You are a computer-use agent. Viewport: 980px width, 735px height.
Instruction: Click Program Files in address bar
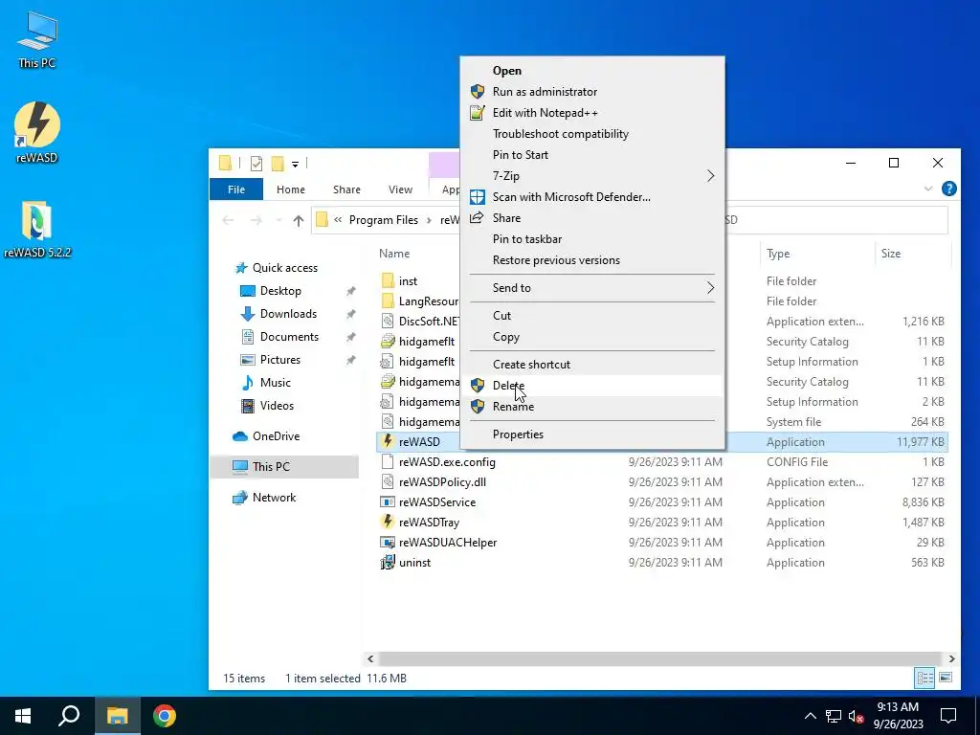pyautogui.click(x=383, y=220)
